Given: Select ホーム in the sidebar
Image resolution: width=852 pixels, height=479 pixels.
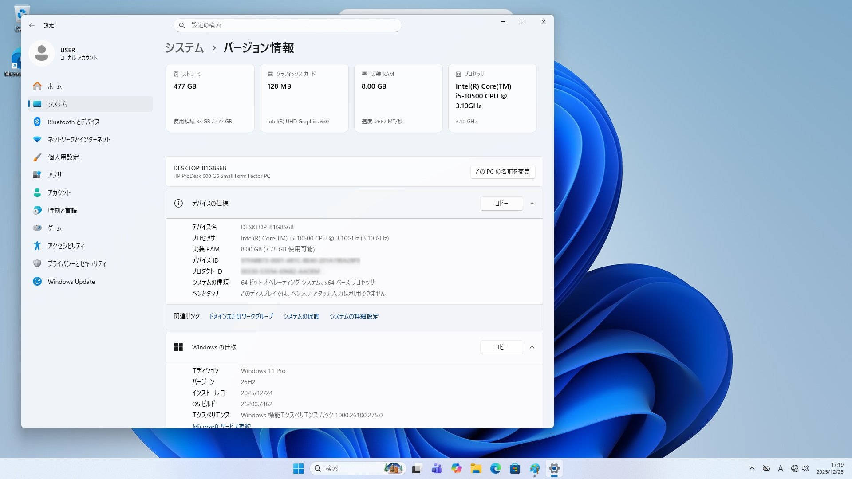Looking at the screenshot, I should click(55, 86).
